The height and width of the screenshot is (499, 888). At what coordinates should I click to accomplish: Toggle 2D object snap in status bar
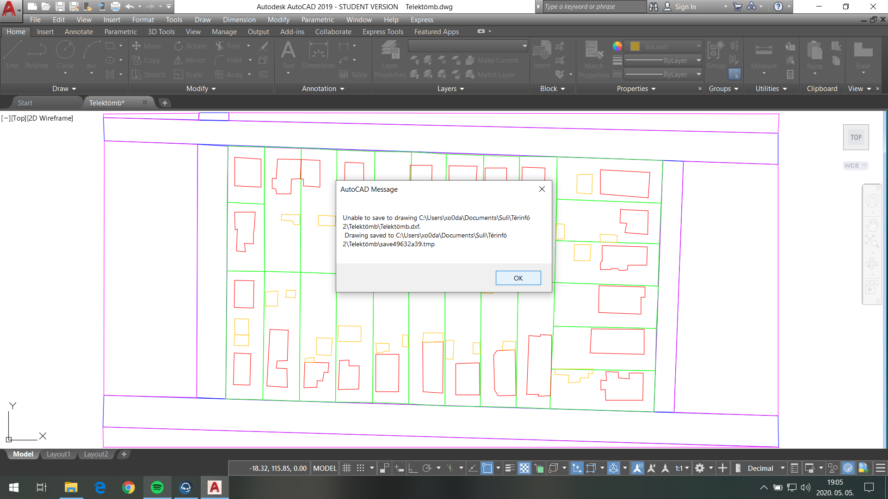coord(487,468)
